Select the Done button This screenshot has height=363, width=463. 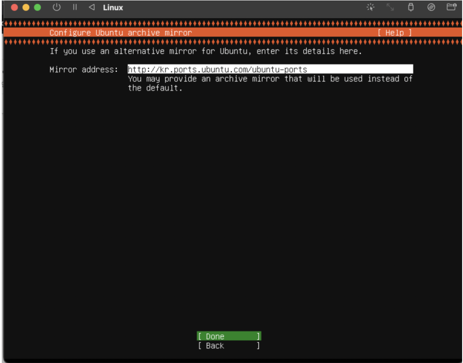(229, 336)
